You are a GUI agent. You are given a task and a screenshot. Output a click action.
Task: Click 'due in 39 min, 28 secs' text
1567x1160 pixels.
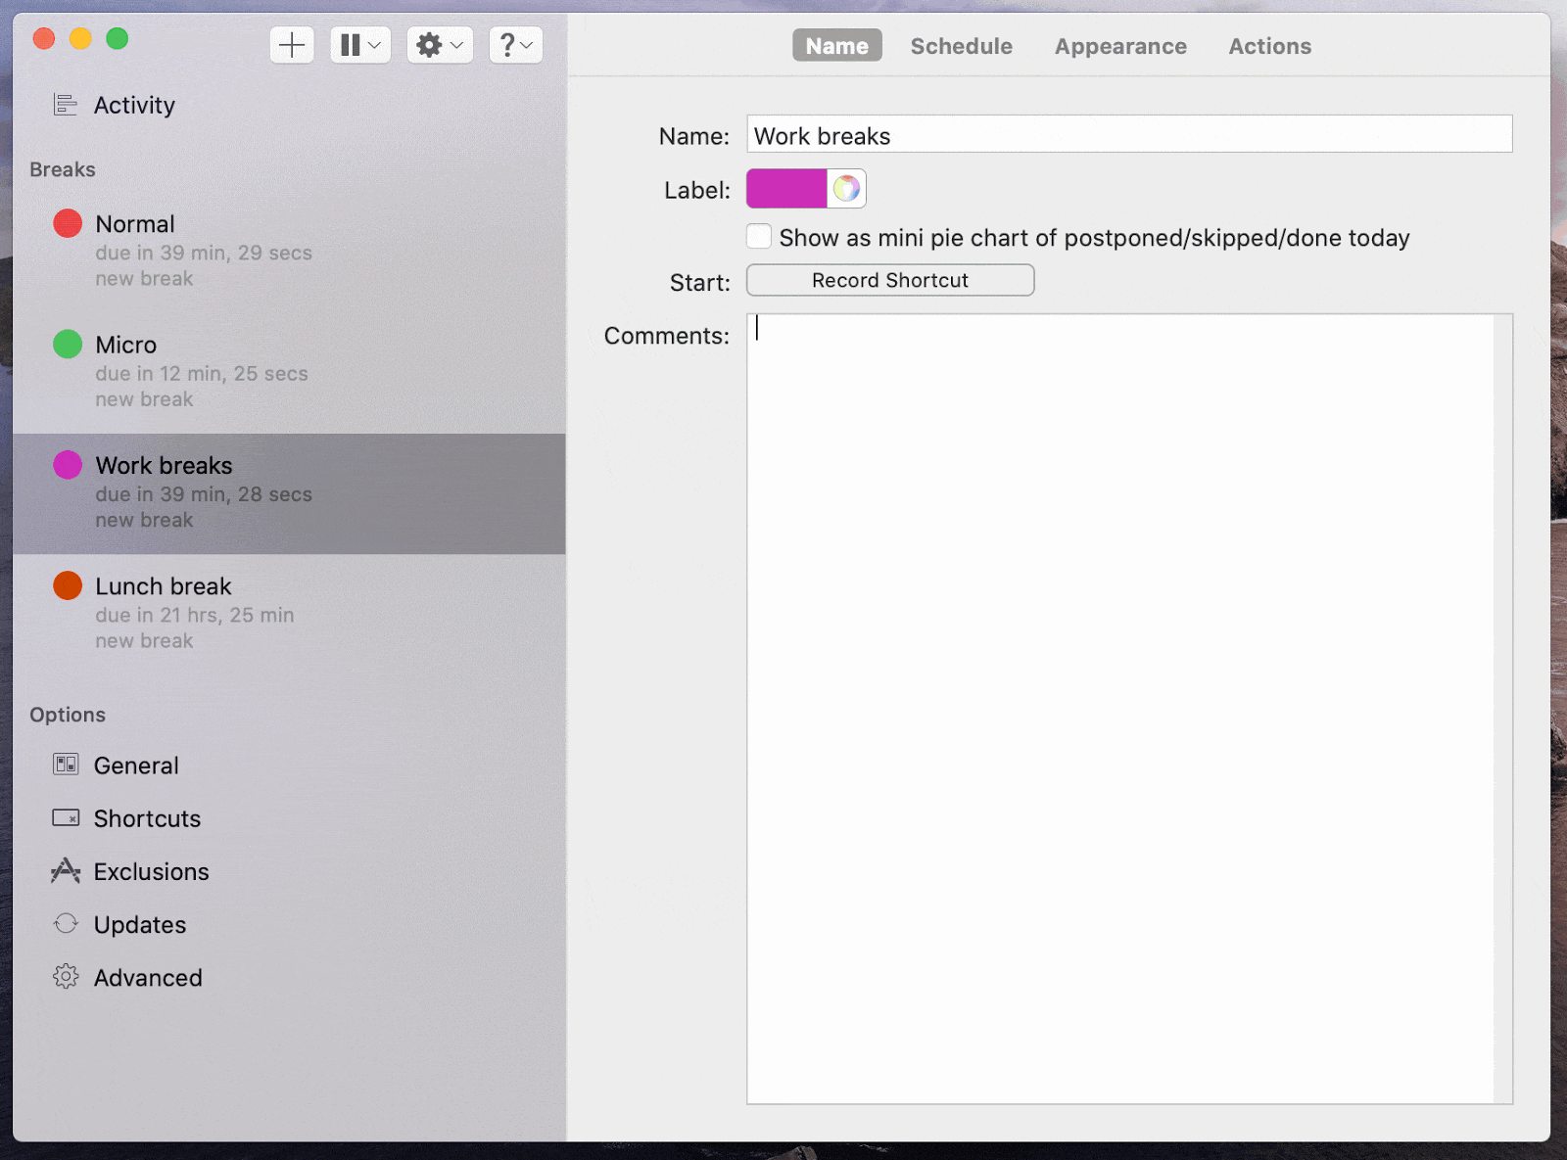(204, 494)
